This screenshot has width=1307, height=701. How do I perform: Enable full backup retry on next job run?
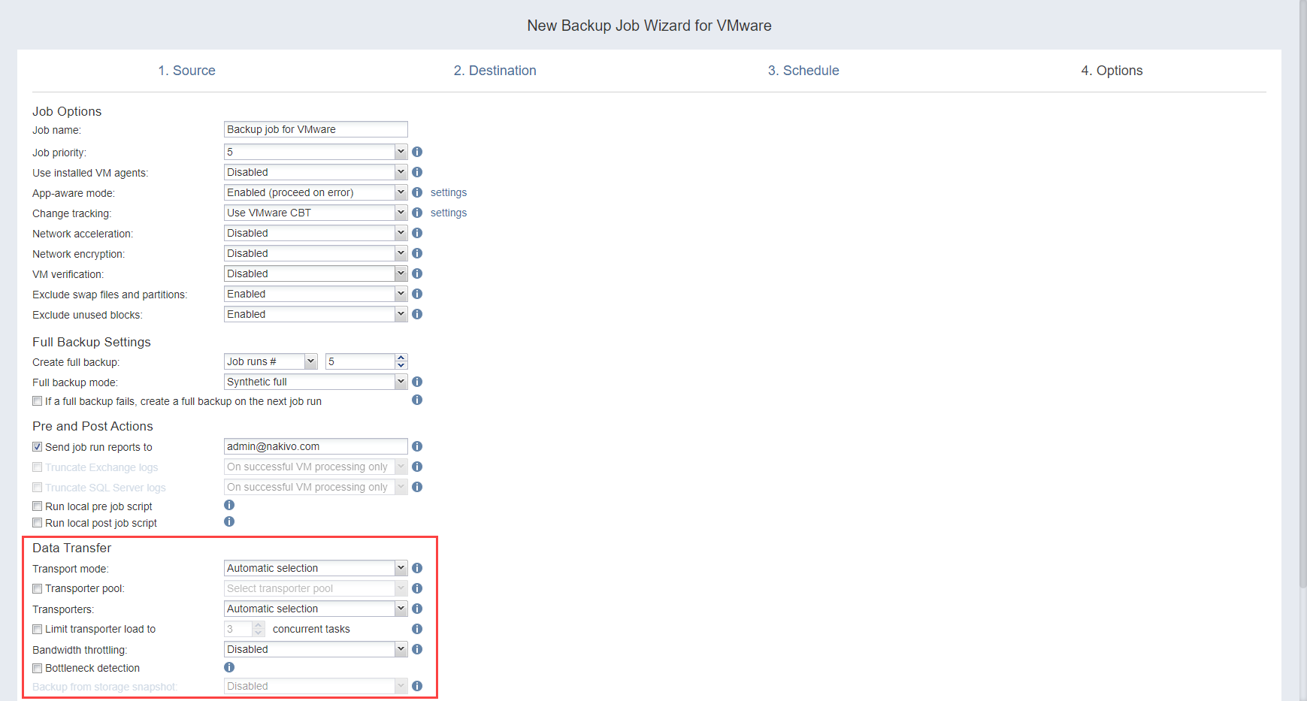tap(37, 401)
